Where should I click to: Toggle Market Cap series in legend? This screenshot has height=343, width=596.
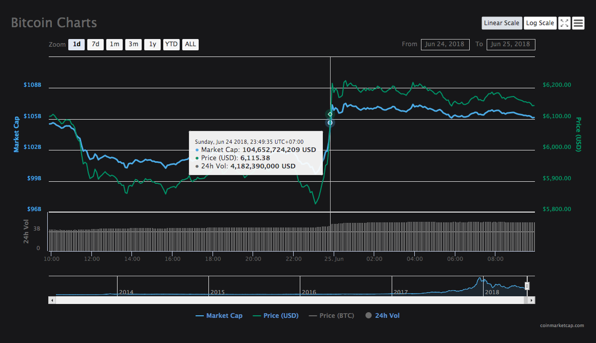[219, 316]
